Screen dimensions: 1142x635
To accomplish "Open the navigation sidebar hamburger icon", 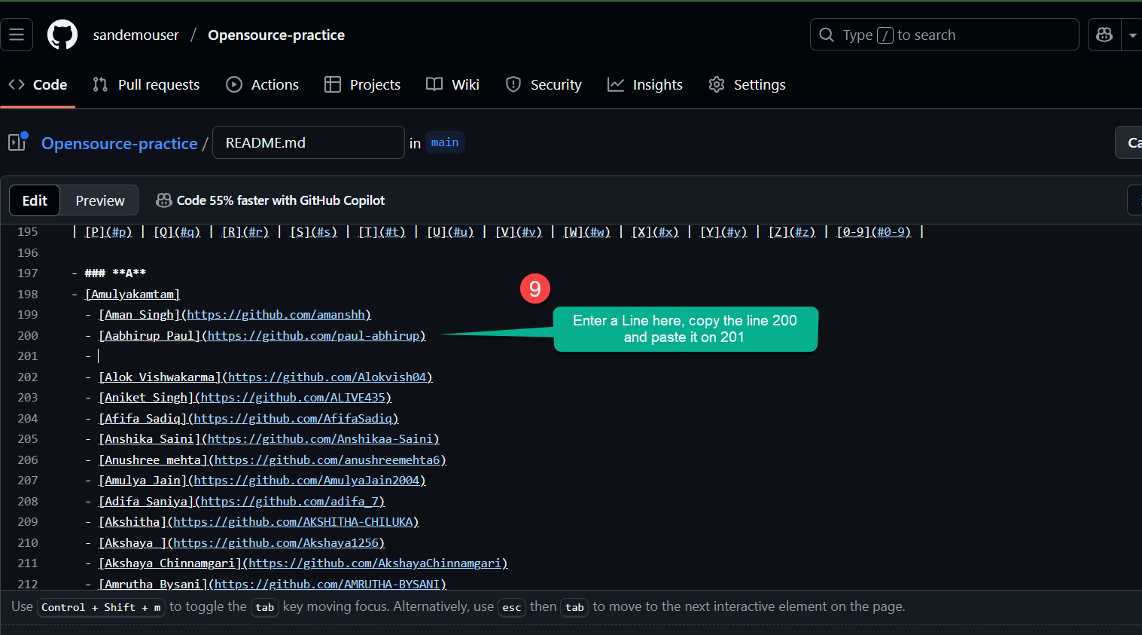I will 17,34.
